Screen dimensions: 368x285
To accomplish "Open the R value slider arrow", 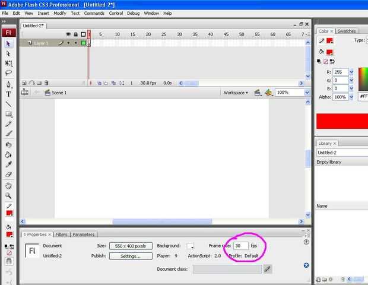I will [x=351, y=72].
